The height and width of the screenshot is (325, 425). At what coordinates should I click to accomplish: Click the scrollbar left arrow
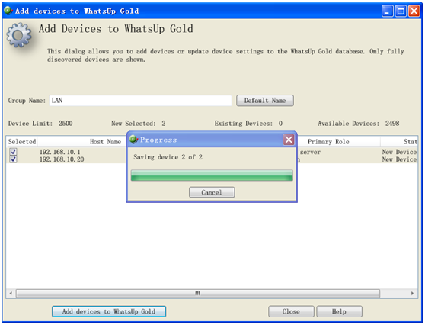click(11, 293)
